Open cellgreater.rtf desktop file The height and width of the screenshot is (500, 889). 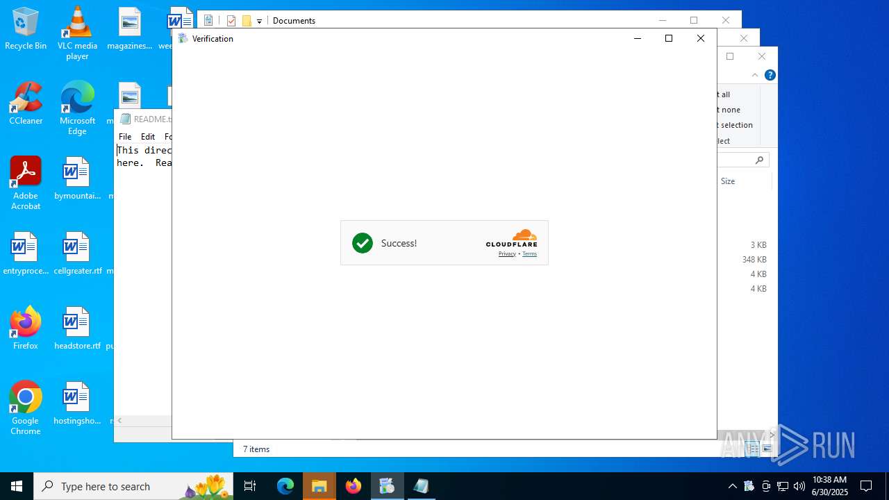click(77, 254)
